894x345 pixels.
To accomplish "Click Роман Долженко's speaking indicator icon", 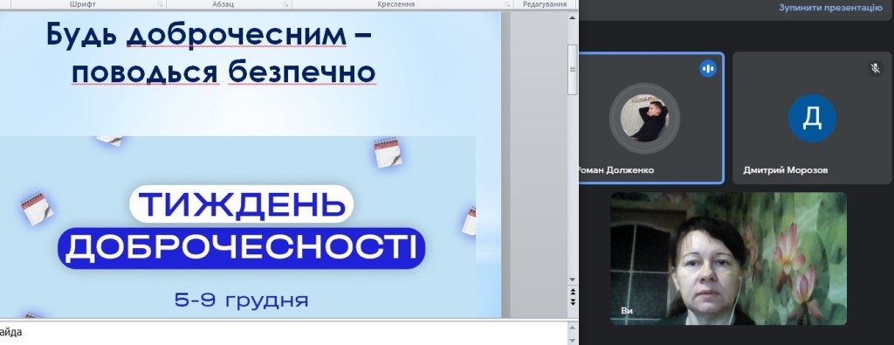I will (x=708, y=69).
